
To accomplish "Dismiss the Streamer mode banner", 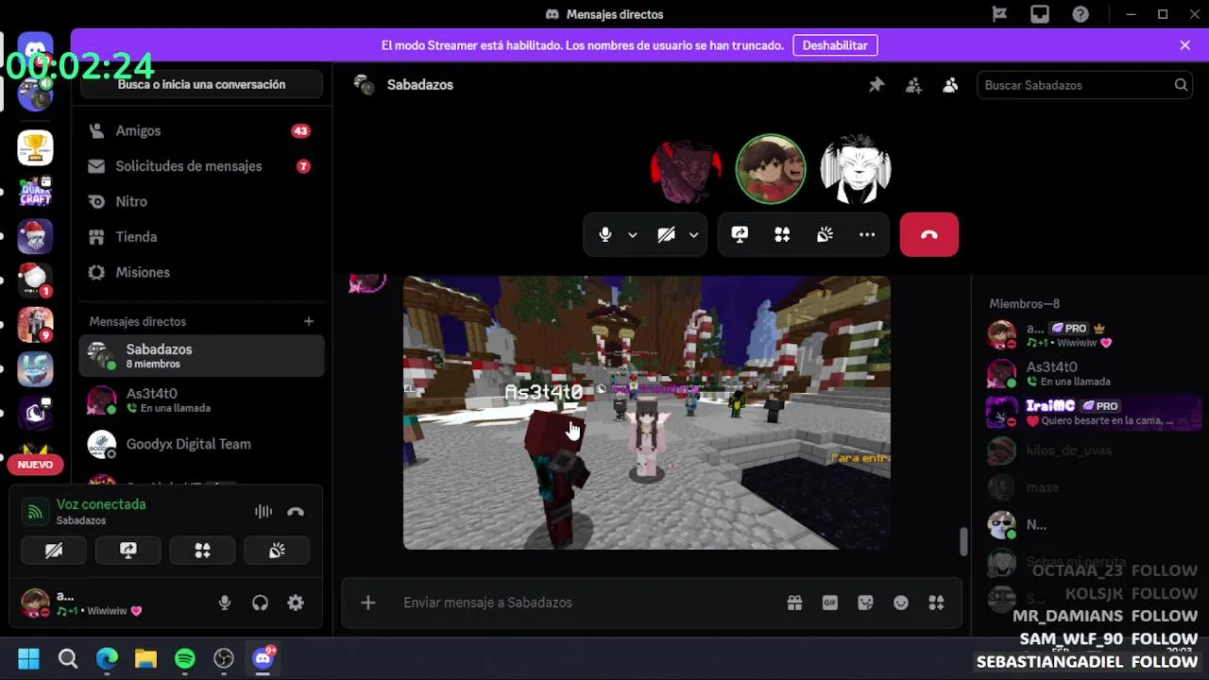I will click(1184, 45).
